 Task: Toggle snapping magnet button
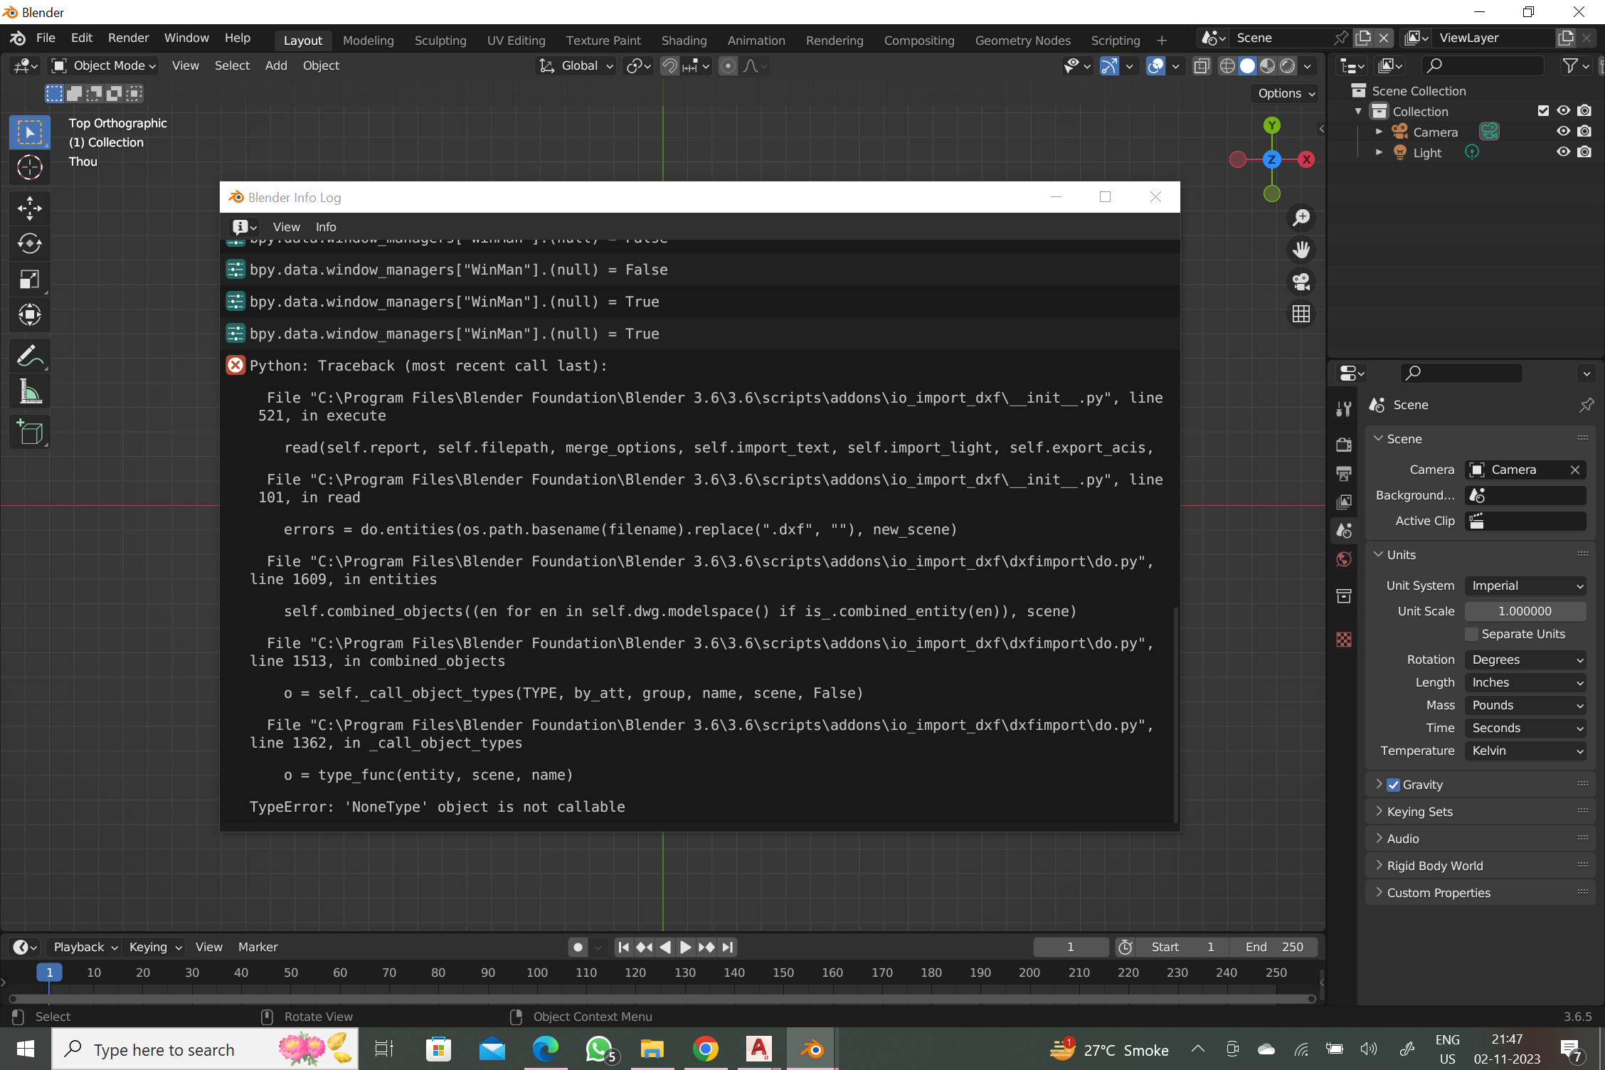(669, 66)
